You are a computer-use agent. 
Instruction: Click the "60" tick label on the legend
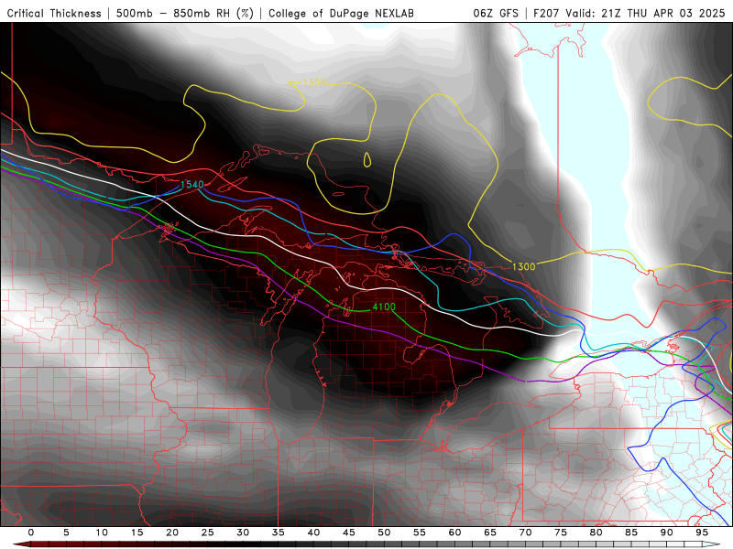coord(454,533)
